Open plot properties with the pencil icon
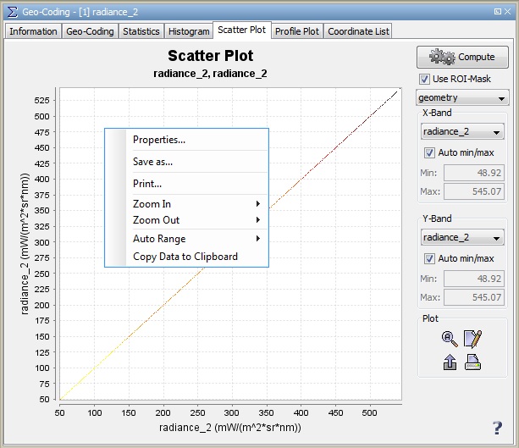The image size is (519, 448). [x=473, y=339]
